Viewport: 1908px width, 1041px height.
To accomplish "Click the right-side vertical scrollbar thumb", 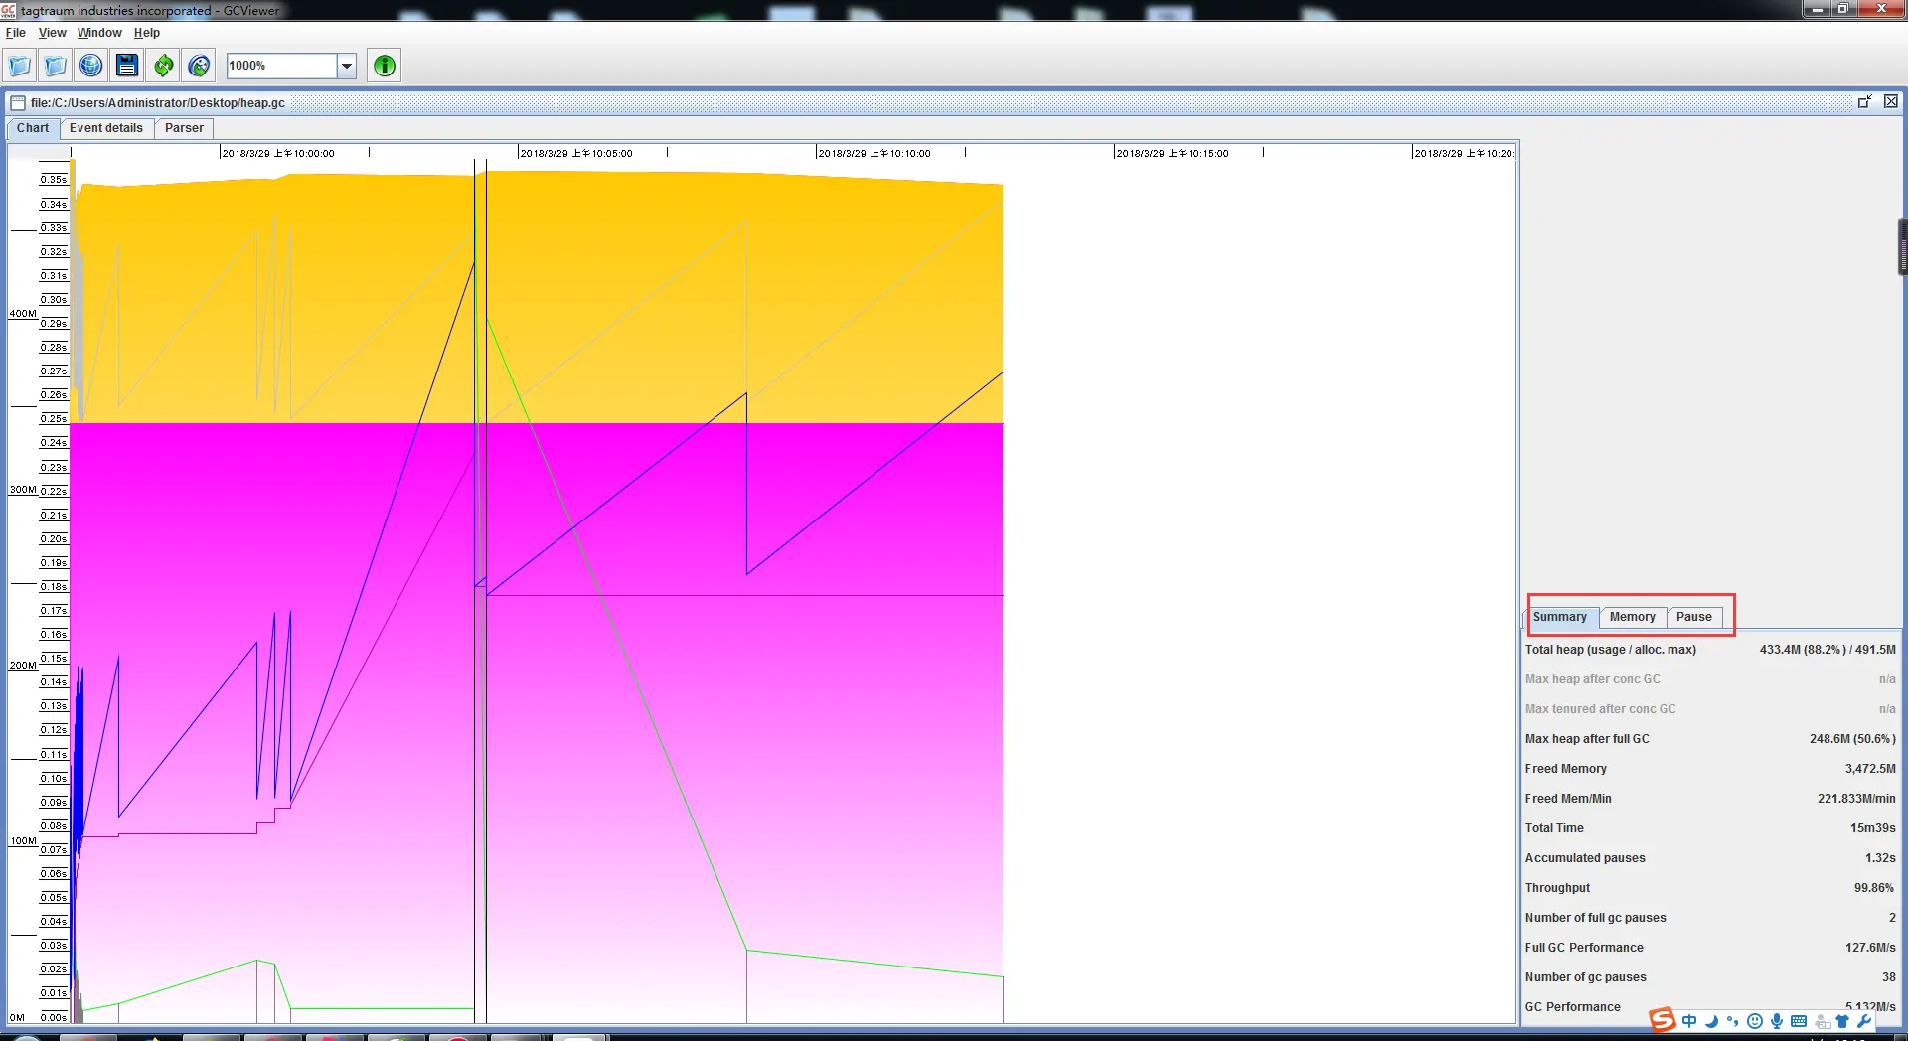I will (1902, 246).
